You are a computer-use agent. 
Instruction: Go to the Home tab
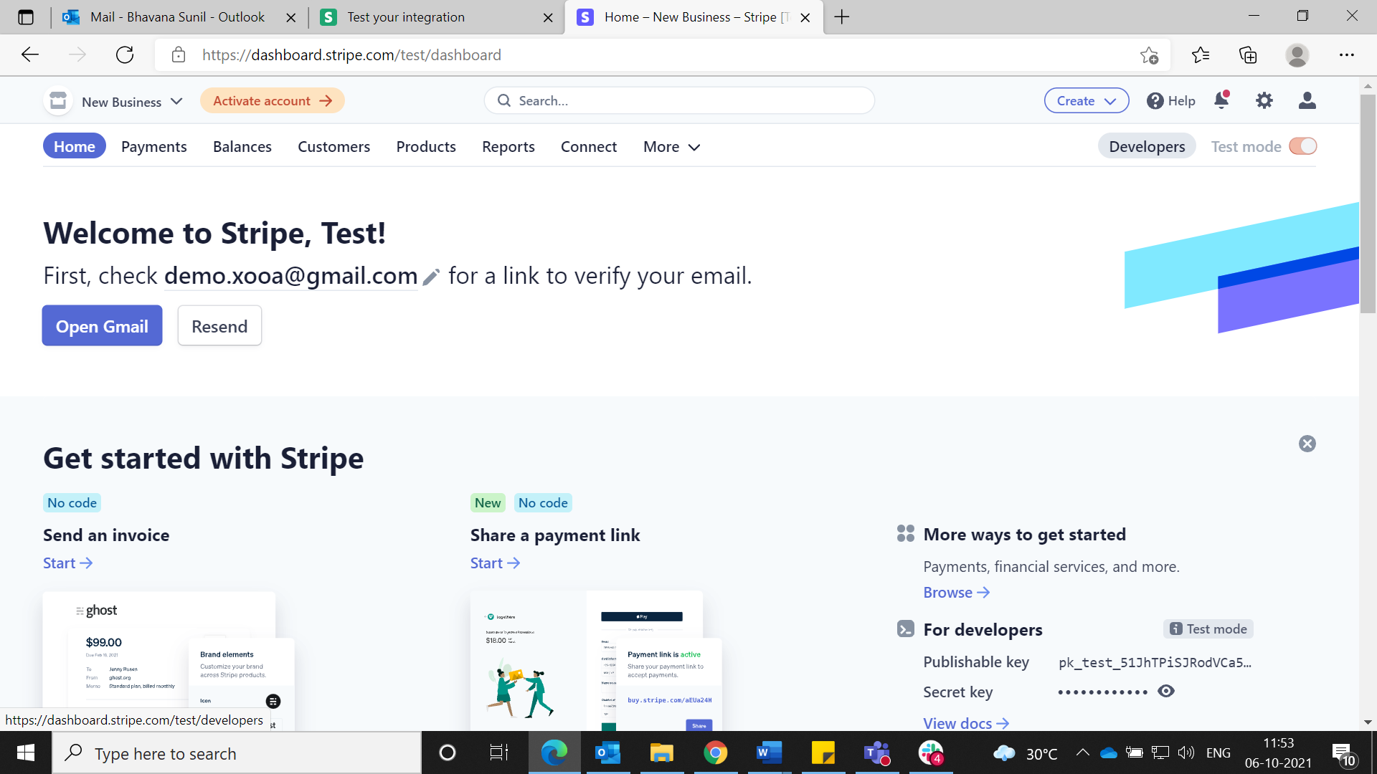pyautogui.click(x=75, y=146)
